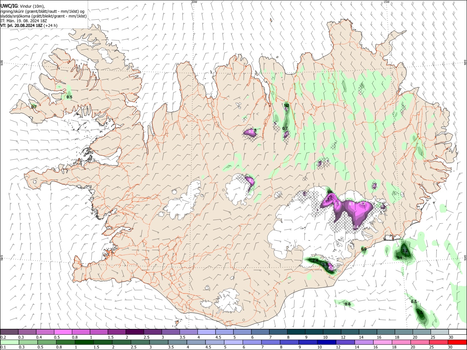Select the darkest green 1 swatch, lower legend row
Viewport: 467px width, 350px height.
point(84,342)
